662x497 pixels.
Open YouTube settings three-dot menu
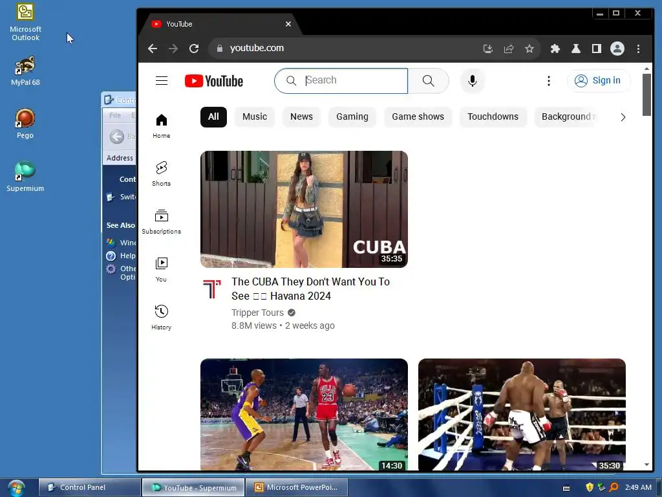549,81
